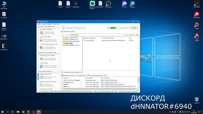
Task: Click the Удалить из реестра trash icon button
Action: coord(69,75)
